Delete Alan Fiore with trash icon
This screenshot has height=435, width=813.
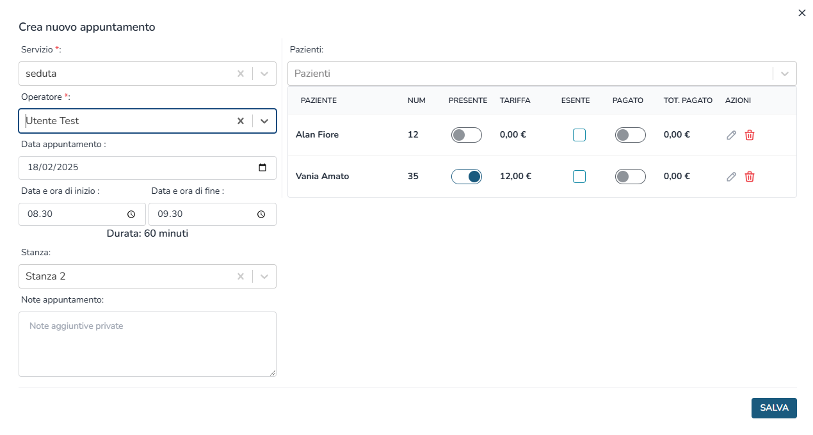pyautogui.click(x=750, y=135)
